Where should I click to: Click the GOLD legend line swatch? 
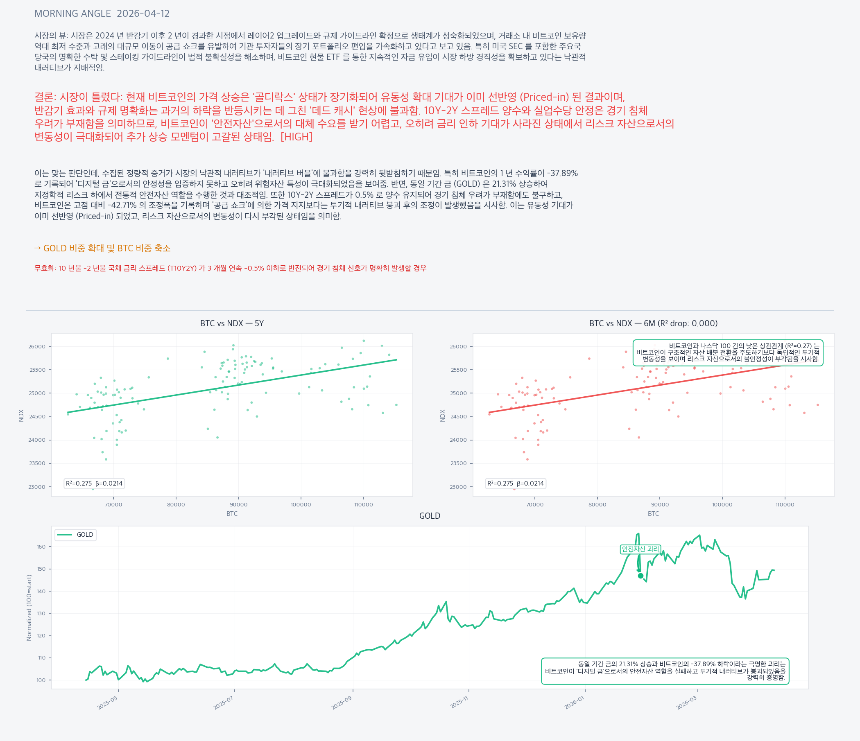[64, 535]
